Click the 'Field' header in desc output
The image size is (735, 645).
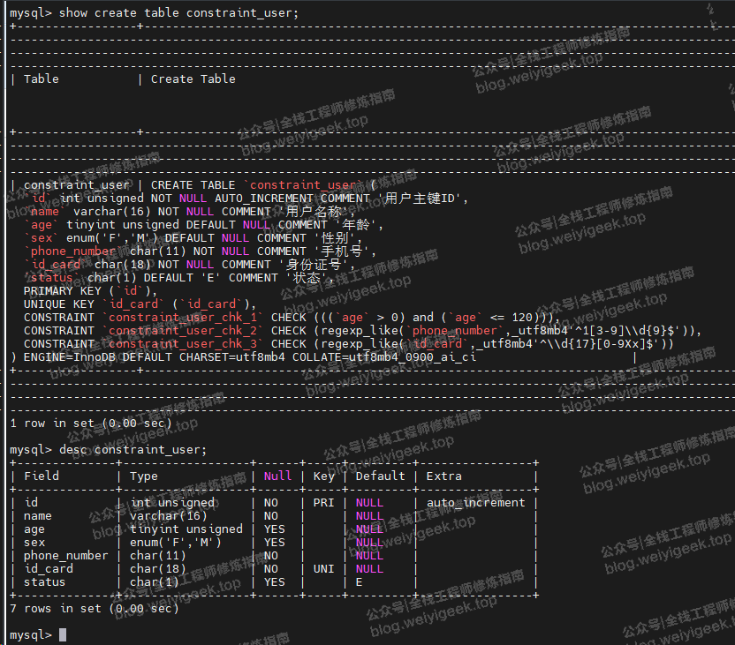[42, 476]
